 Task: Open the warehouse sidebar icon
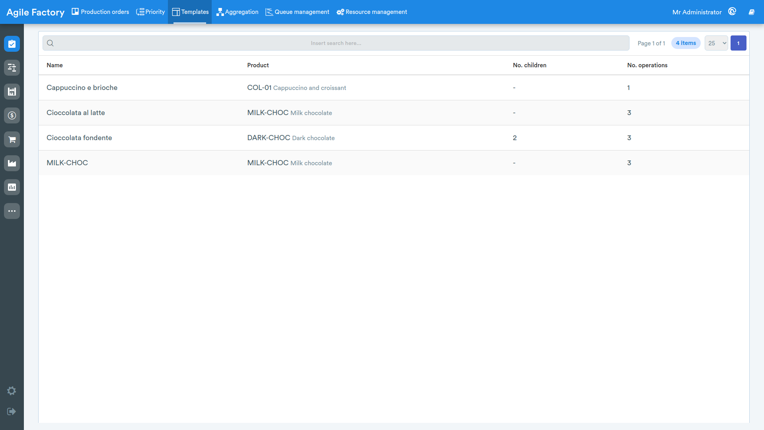[12, 92]
